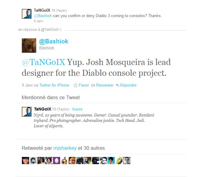This screenshot has width=197, height=177.
Task: Follow TaNGoIX with Suivre link
Action: click(x=77, y=109)
